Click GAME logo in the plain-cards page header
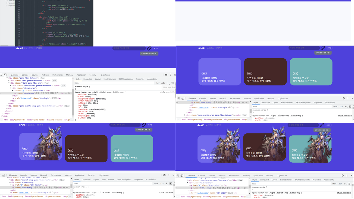The image size is (354, 199). pyautogui.click(x=202, y=48)
